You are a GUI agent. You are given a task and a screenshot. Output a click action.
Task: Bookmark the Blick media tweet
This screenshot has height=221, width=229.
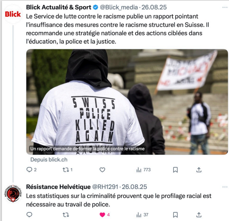tap(175, 170)
